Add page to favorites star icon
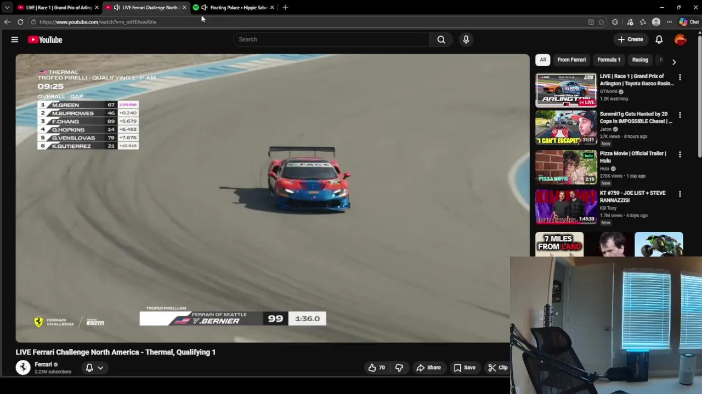Screen dimensions: 702x394 pyautogui.click(x=602, y=22)
